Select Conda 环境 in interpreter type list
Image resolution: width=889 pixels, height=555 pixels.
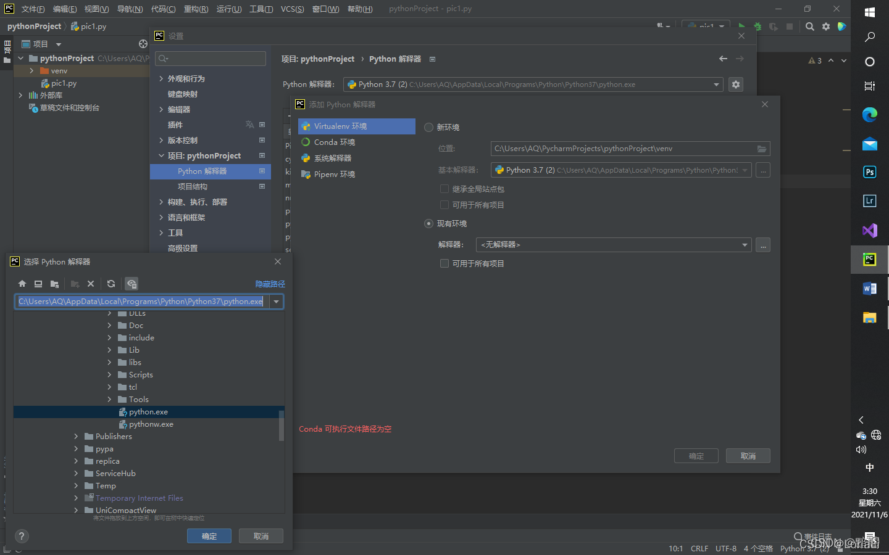(x=357, y=142)
